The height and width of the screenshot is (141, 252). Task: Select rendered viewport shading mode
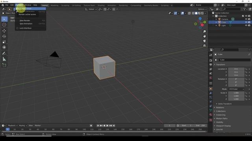tap(202, 13)
